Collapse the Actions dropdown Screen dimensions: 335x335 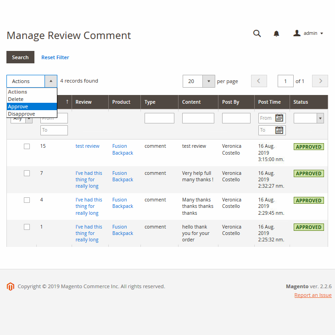(x=50, y=81)
